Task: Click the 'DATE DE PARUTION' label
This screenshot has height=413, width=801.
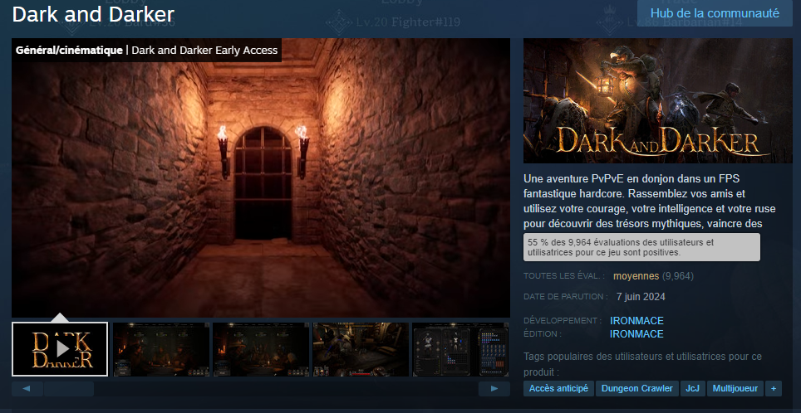Action: (566, 297)
